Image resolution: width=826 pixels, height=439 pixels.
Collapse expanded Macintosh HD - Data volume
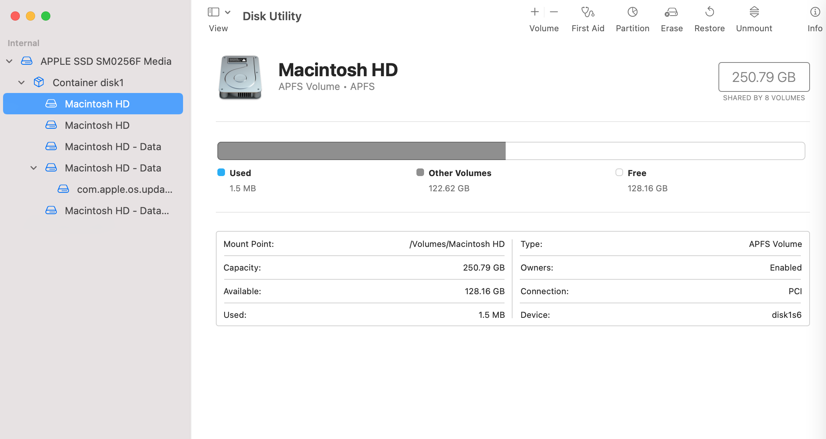pyautogui.click(x=34, y=168)
